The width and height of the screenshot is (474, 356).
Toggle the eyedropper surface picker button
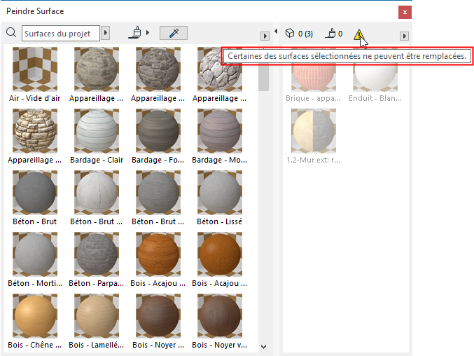[173, 33]
